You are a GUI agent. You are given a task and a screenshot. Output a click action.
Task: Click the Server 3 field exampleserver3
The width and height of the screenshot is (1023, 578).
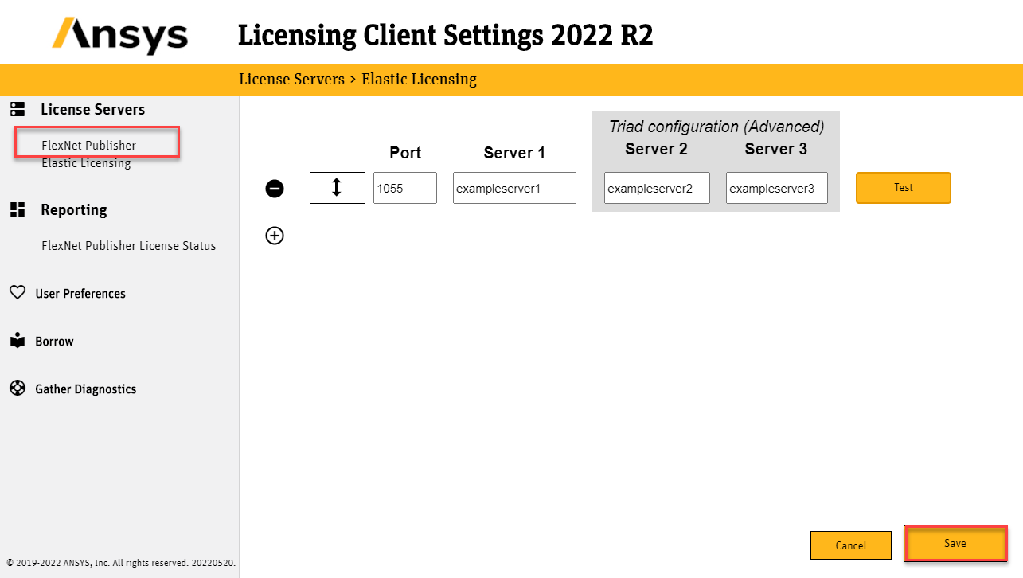pyautogui.click(x=776, y=189)
